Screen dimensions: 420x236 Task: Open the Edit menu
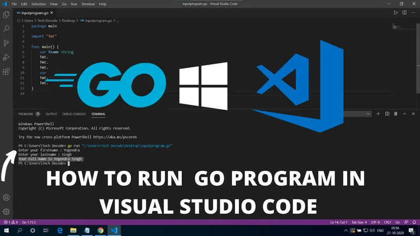coord(24,4)
